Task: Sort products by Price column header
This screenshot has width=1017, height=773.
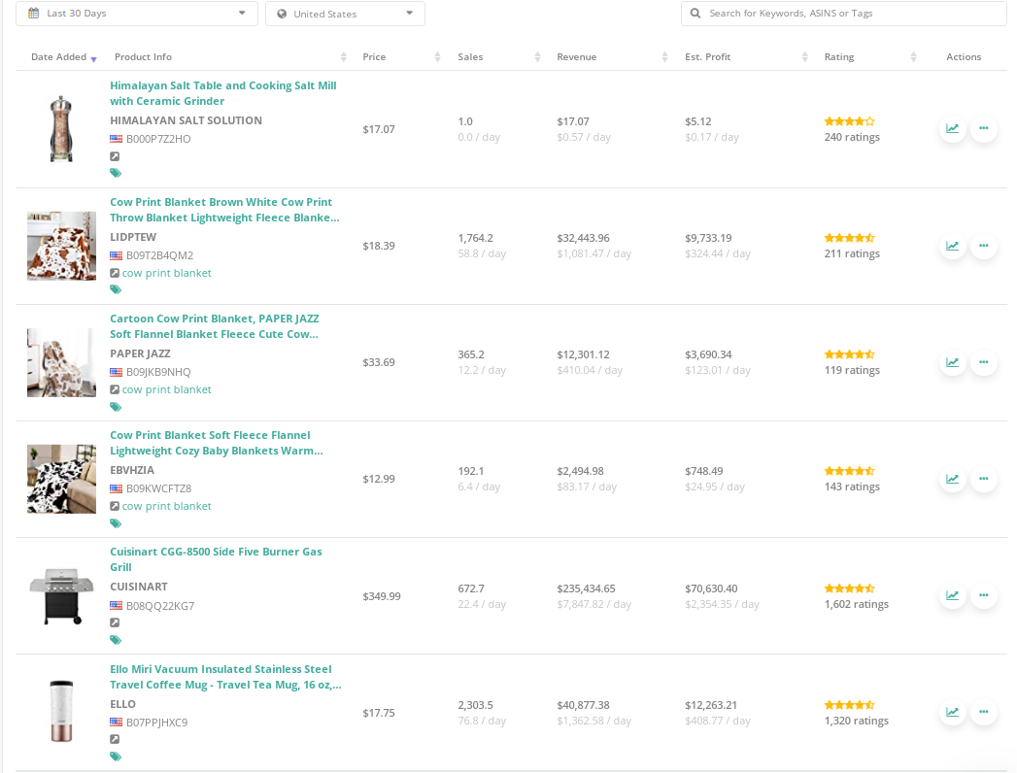Action: [x=374, y=57]
